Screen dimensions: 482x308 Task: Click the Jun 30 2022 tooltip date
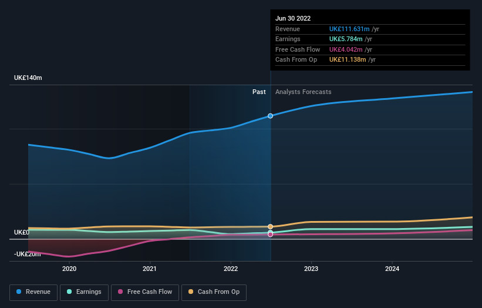[293, 18]
